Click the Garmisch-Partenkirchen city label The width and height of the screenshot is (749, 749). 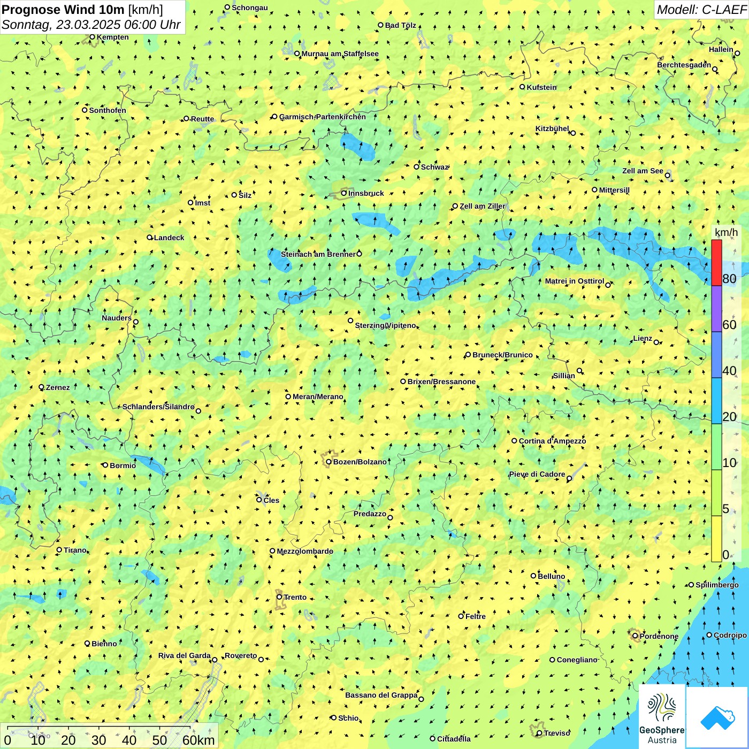click(x=323, y=117)
